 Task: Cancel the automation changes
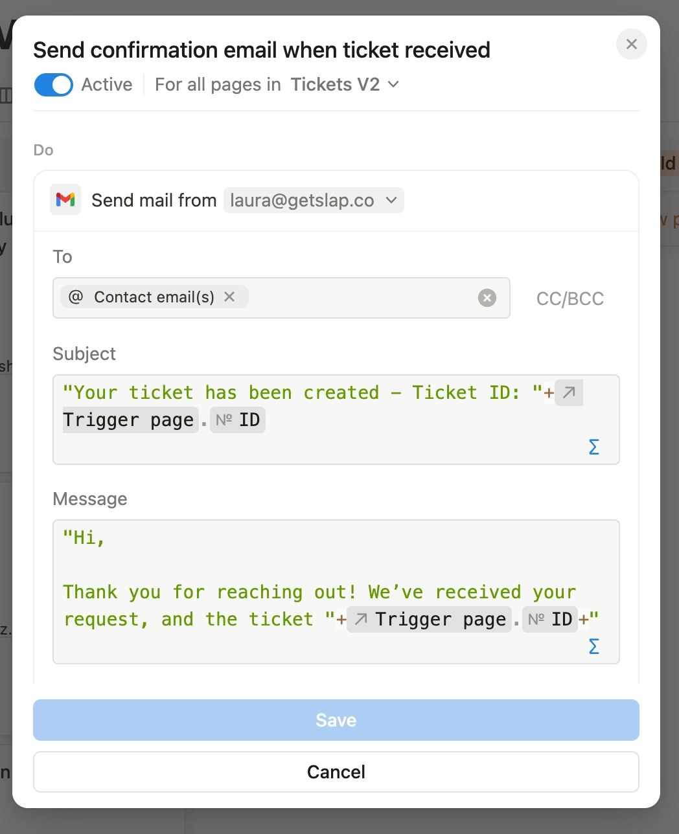coord(336,772)
